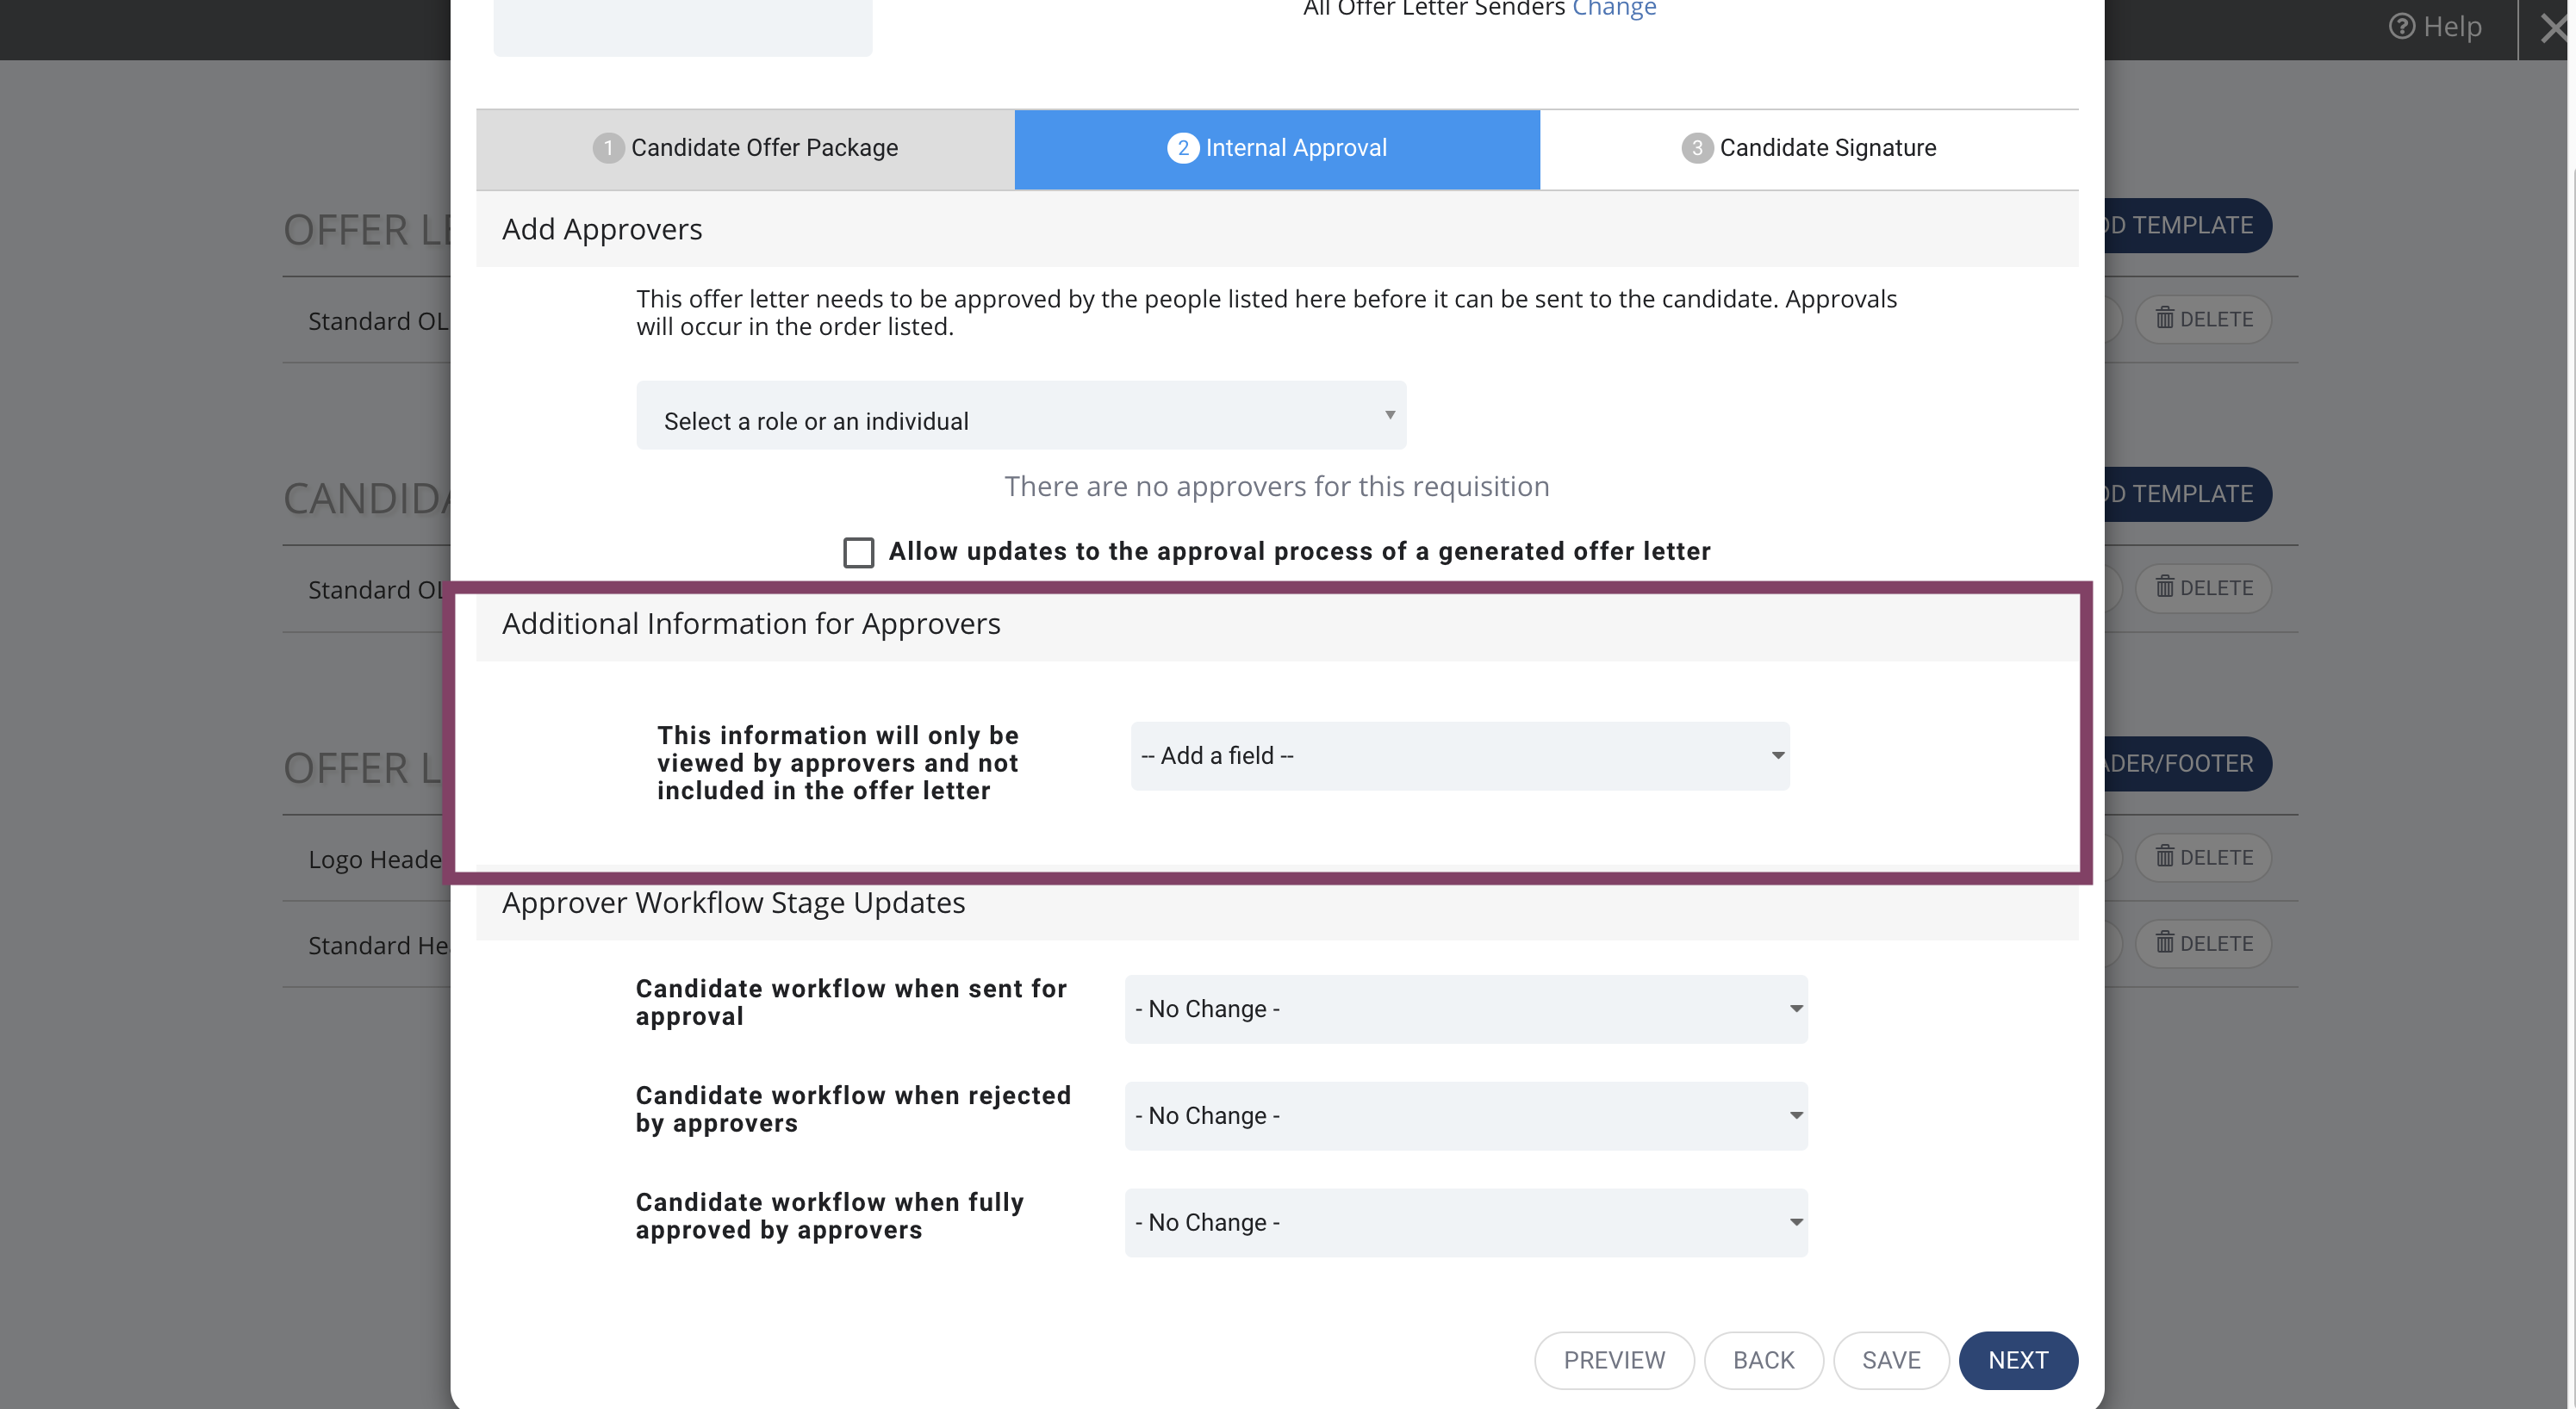2576x1409 pixels.
Task: Click the Help question mark icon
Action: point(2401,27)
